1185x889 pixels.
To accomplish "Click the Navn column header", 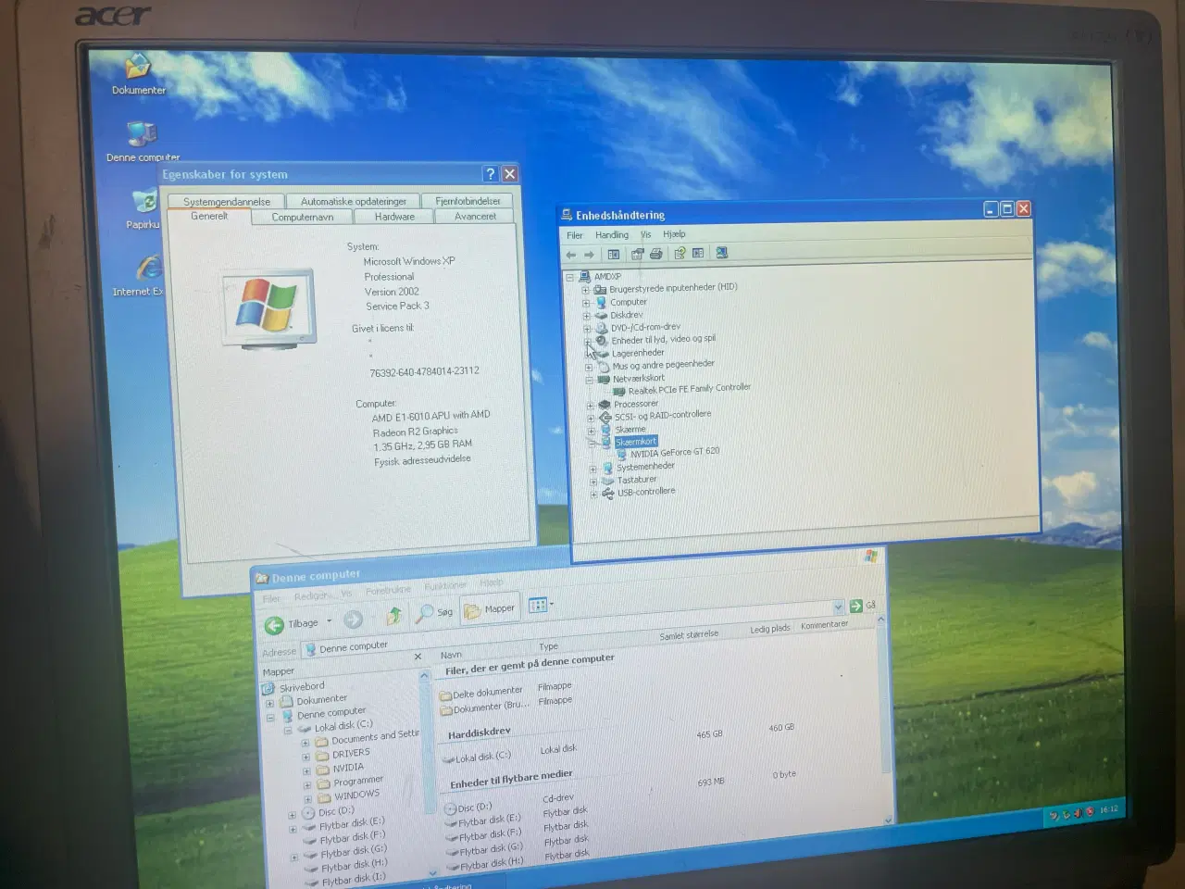I will pos(451,655).
